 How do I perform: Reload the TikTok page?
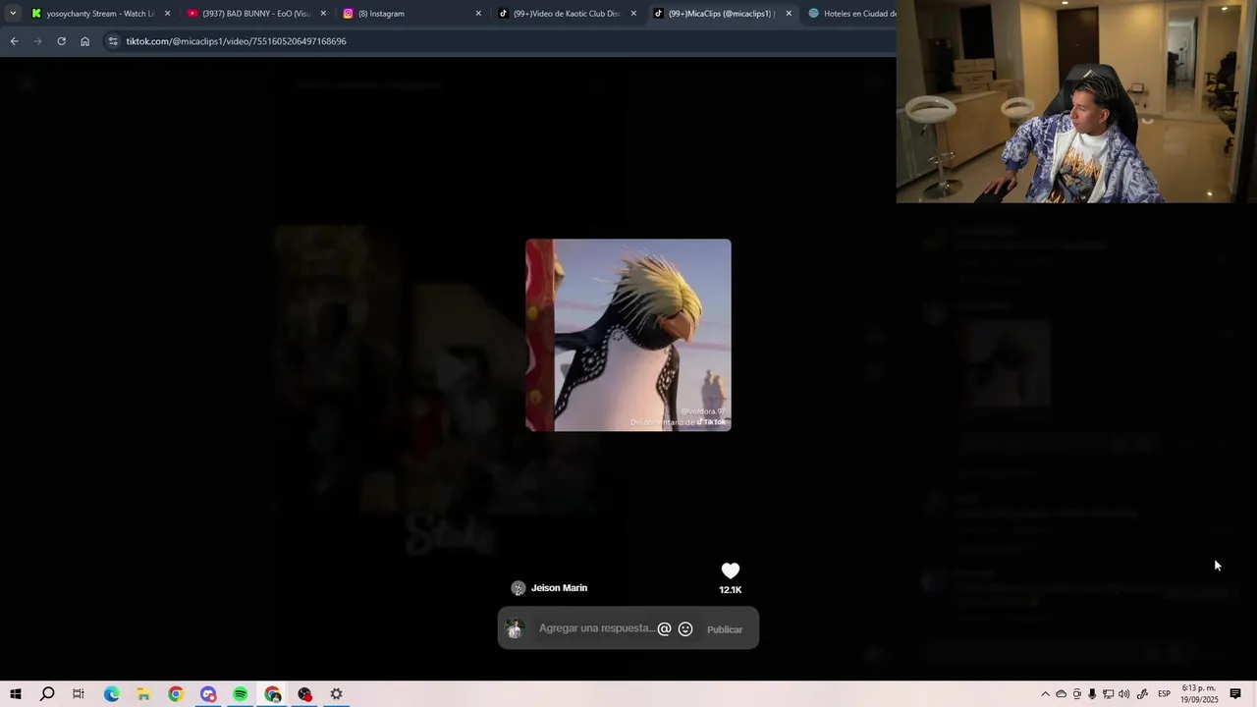pyautogui.click(x=61, y=41)
